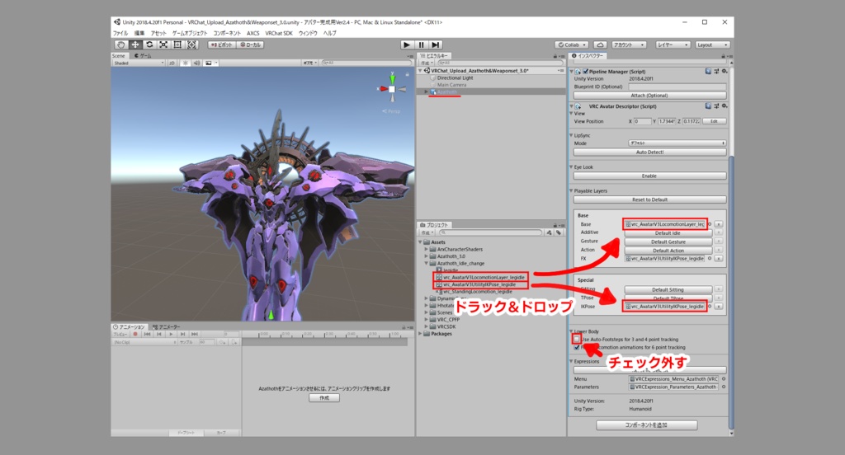Collapse the Eye Look section

571,167
